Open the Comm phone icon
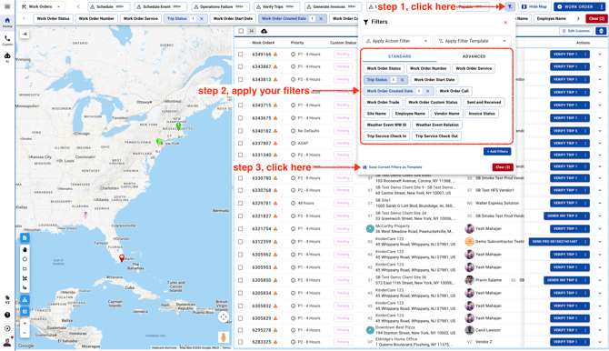The width and height of the screenshot is (609, 351). (7, 40)
